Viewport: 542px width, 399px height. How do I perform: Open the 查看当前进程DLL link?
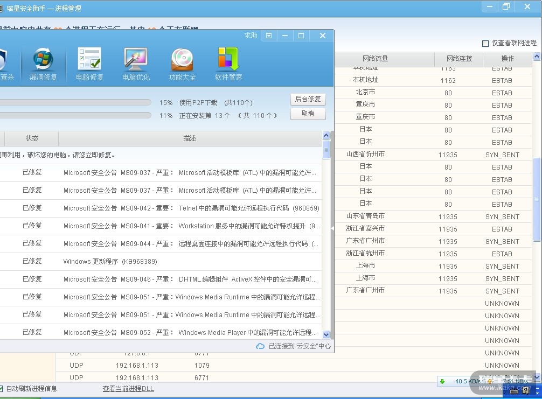coord(128,389)
